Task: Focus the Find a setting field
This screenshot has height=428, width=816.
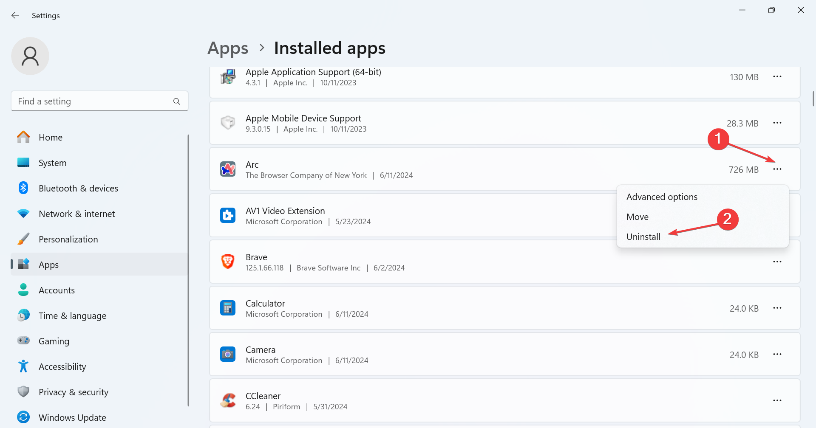Action: (99, 101)
